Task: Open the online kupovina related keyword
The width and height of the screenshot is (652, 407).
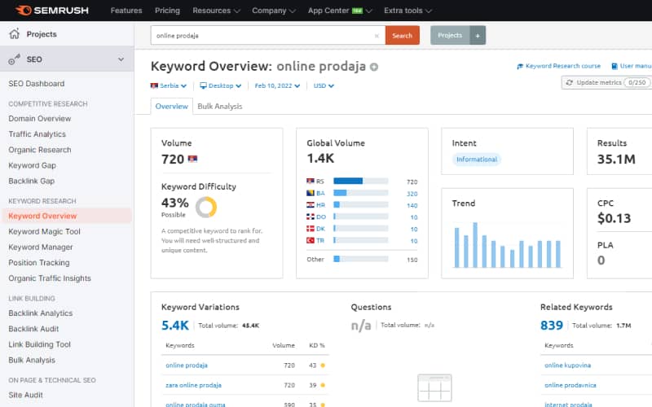Action: pyautogui.click(x=567, y=365)
